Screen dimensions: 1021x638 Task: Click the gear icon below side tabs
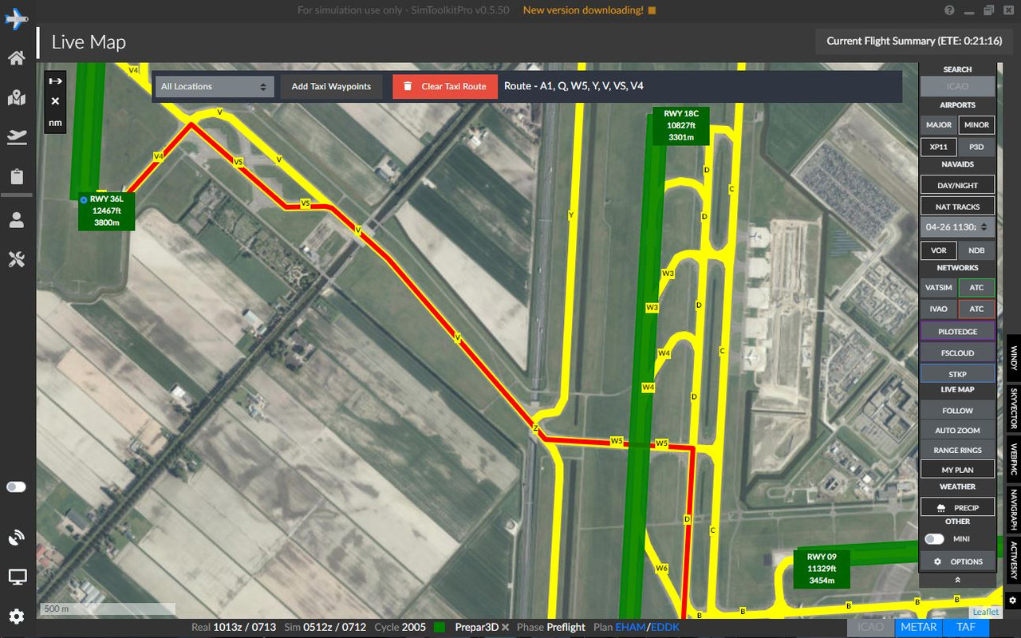click(x=1013, y=600)
